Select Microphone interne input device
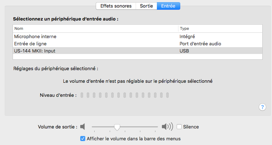Image resolution: width=272 pixels, height=145 pixels. [x=137, y=37]
